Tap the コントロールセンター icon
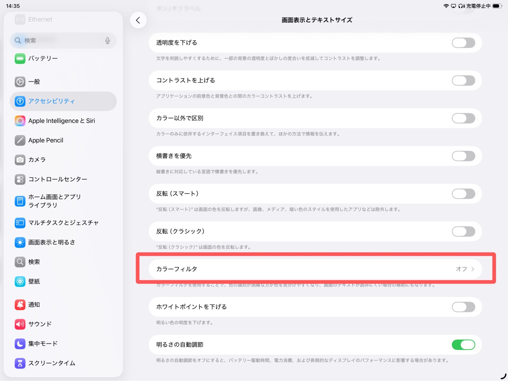This screenshot has width=508, height=381. click(x=20, y=179)
